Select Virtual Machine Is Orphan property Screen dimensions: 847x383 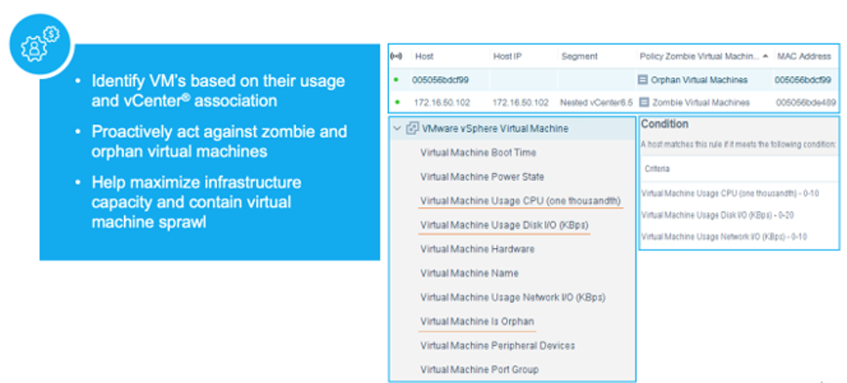[477, 322]
